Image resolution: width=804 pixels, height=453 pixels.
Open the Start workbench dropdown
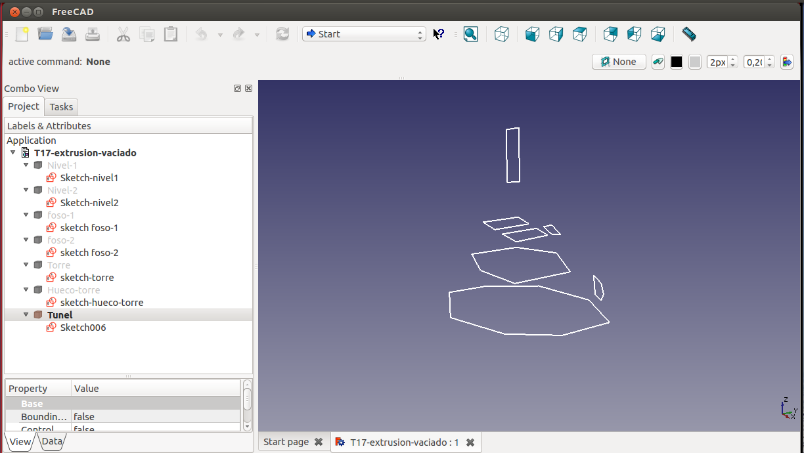tap(364, 34)
